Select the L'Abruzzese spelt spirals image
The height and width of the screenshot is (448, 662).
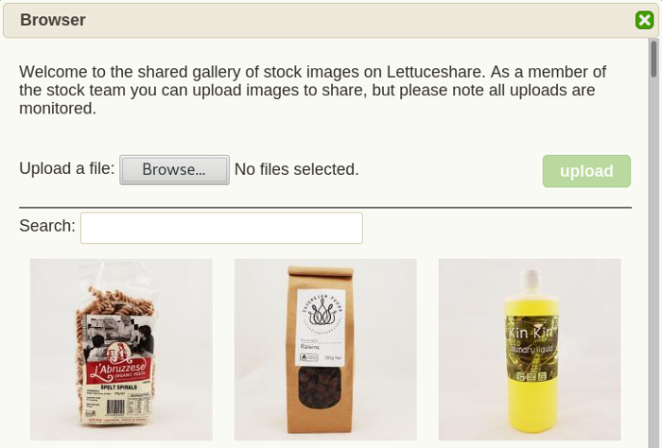tap(121, 350)
